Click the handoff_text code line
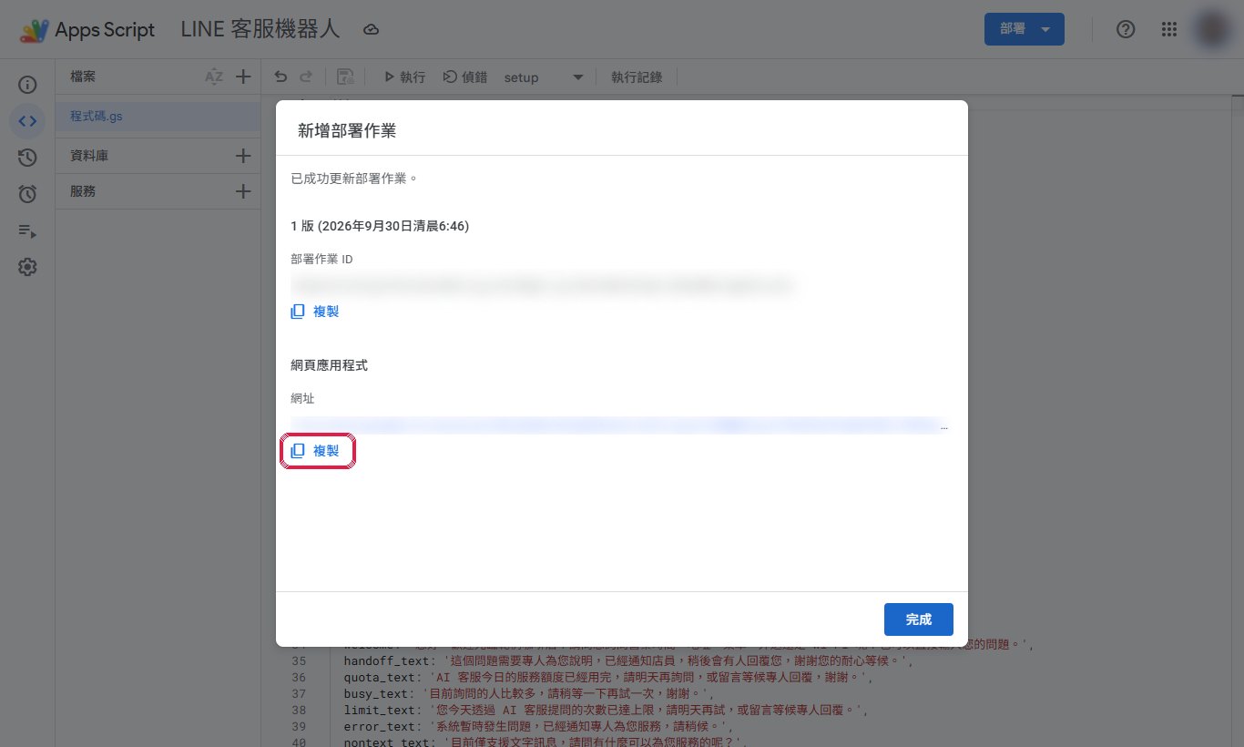 point(627,661)
